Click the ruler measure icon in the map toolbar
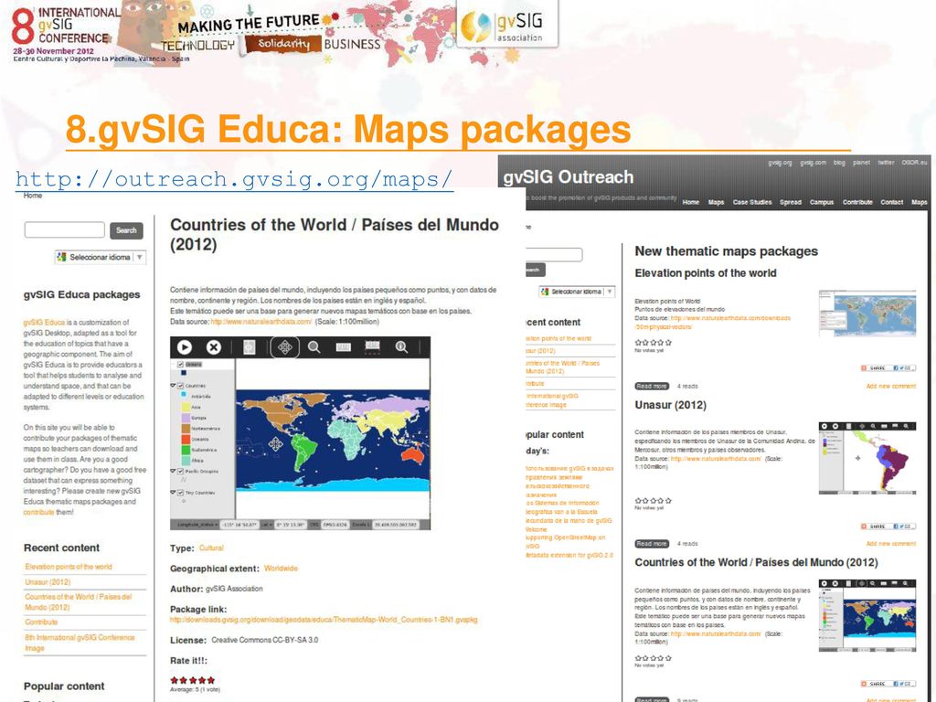This screenshot has width=936, height=702. pos(344,346)
